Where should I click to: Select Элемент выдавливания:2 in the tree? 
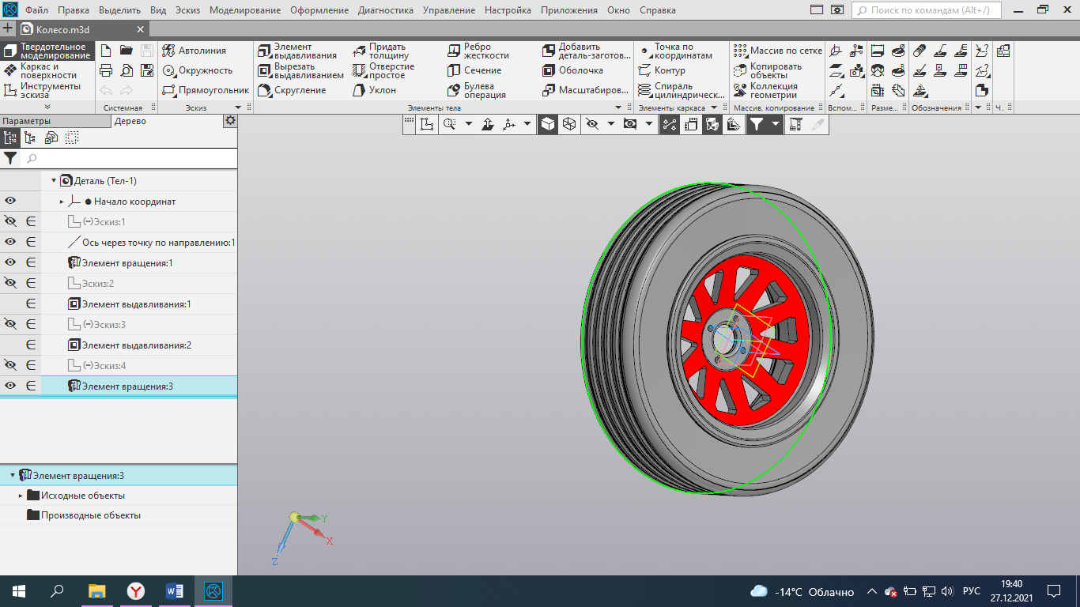(x=136, y=345)
